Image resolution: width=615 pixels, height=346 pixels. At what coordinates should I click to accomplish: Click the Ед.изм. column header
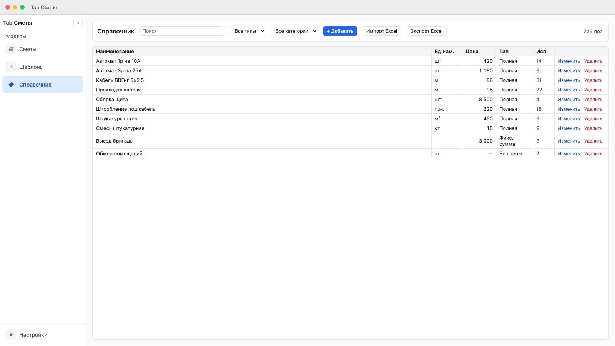coord(447,51)
